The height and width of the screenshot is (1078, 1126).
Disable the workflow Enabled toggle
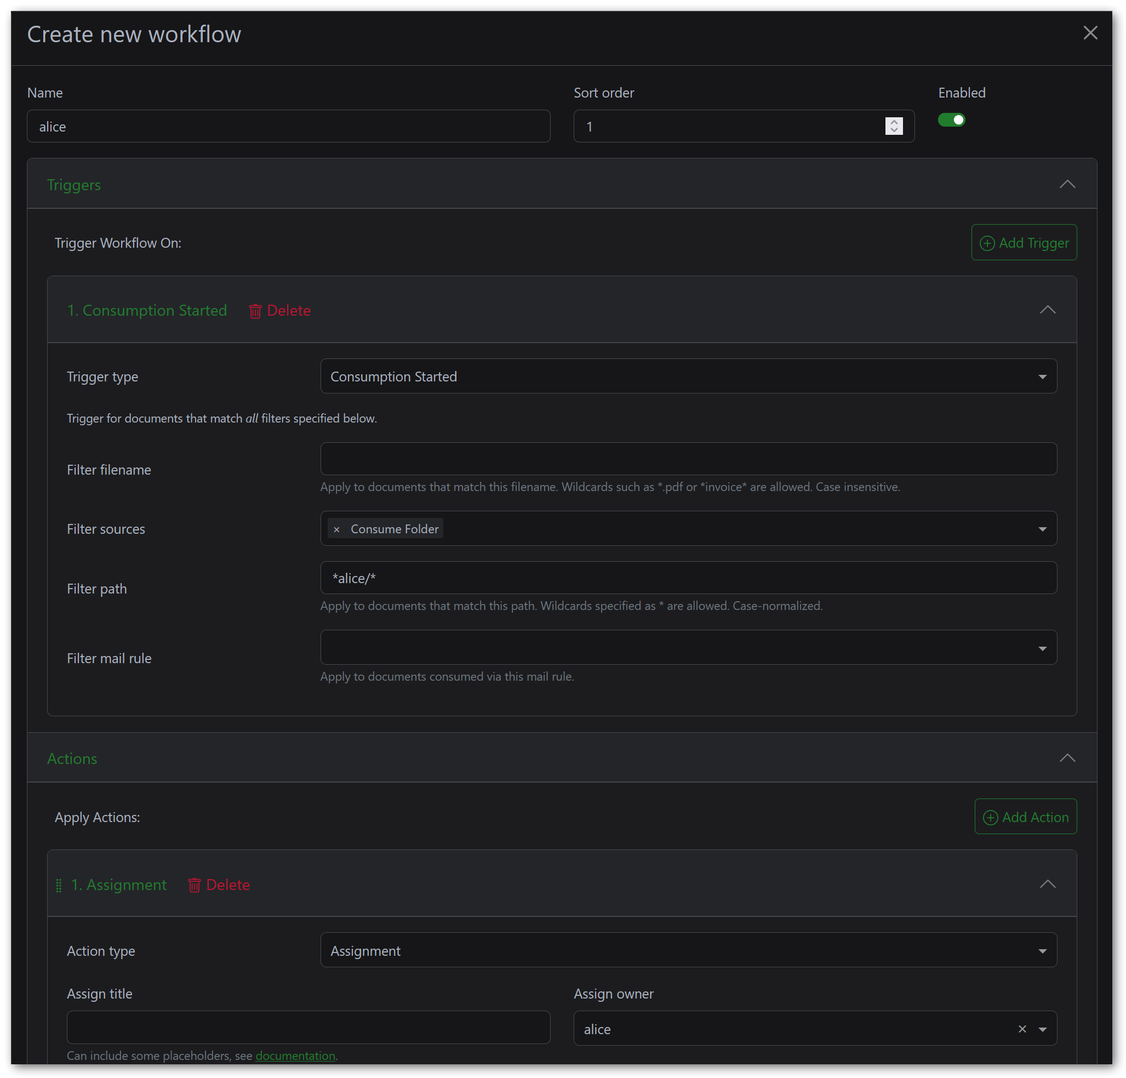pos(951,119)
